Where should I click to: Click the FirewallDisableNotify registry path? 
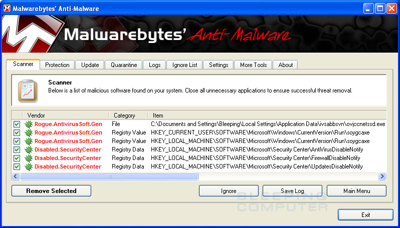coord(255,158)
